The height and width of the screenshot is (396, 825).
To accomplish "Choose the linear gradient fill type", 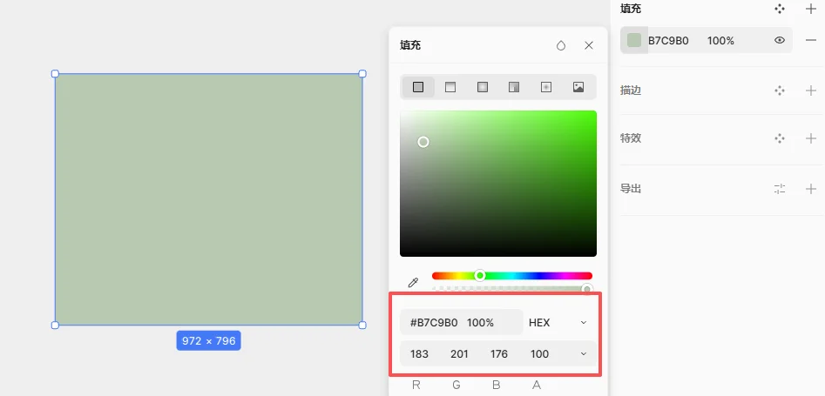I will (450, 87).
